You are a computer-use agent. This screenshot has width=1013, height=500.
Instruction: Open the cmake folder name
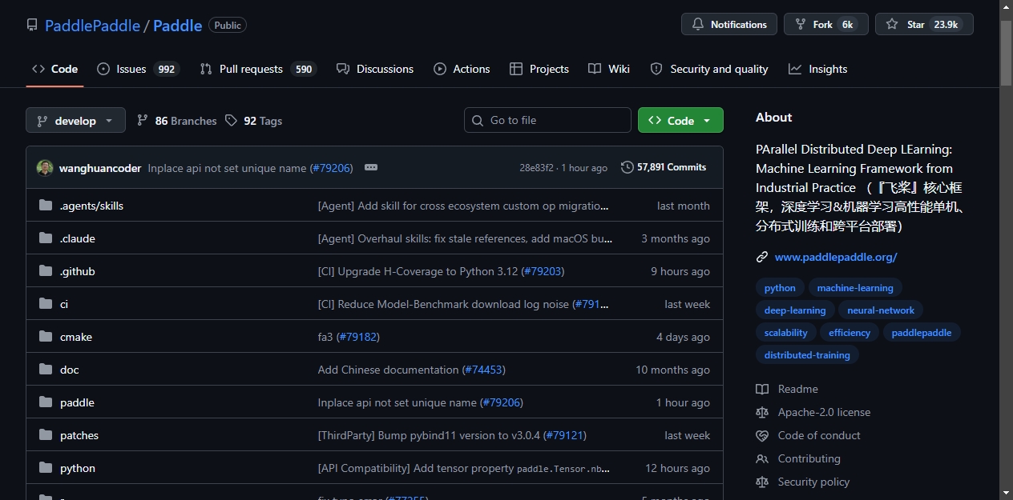point(76,337)
